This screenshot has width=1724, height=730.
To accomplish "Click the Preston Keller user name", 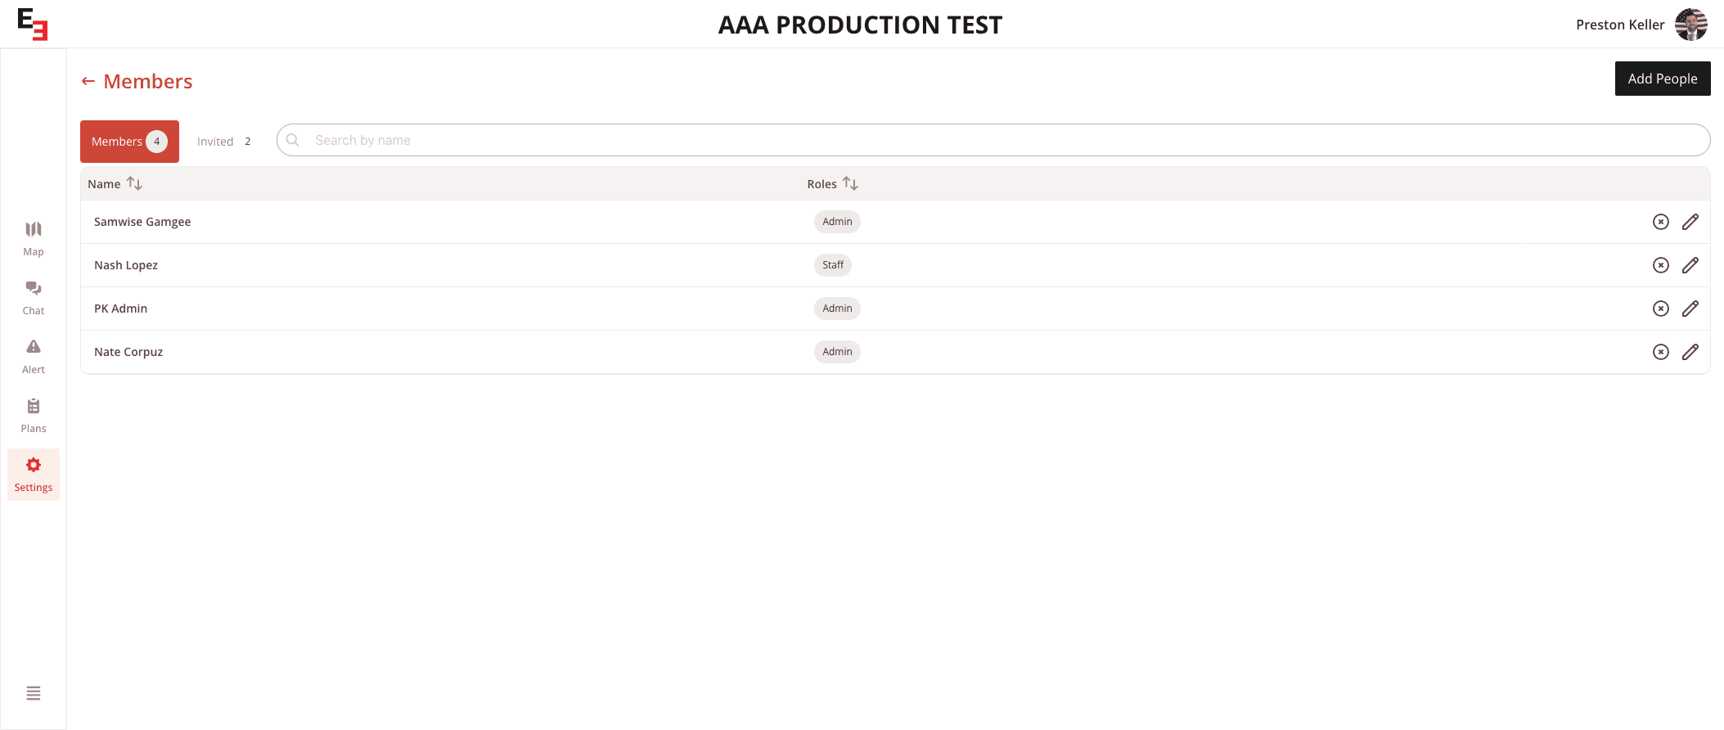I will 1620,25.
